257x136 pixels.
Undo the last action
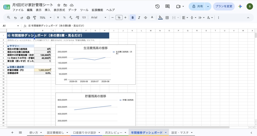[x=15, y=18]
